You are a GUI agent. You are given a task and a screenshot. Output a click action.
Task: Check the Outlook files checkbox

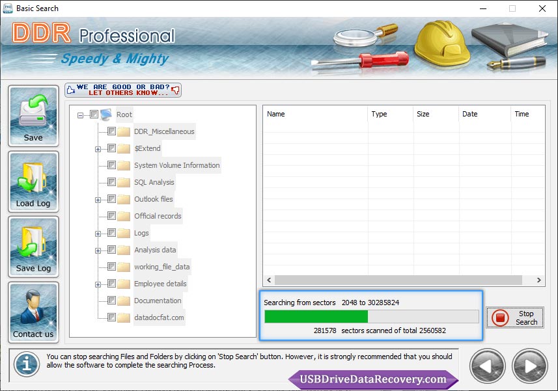tap(111, 198)
